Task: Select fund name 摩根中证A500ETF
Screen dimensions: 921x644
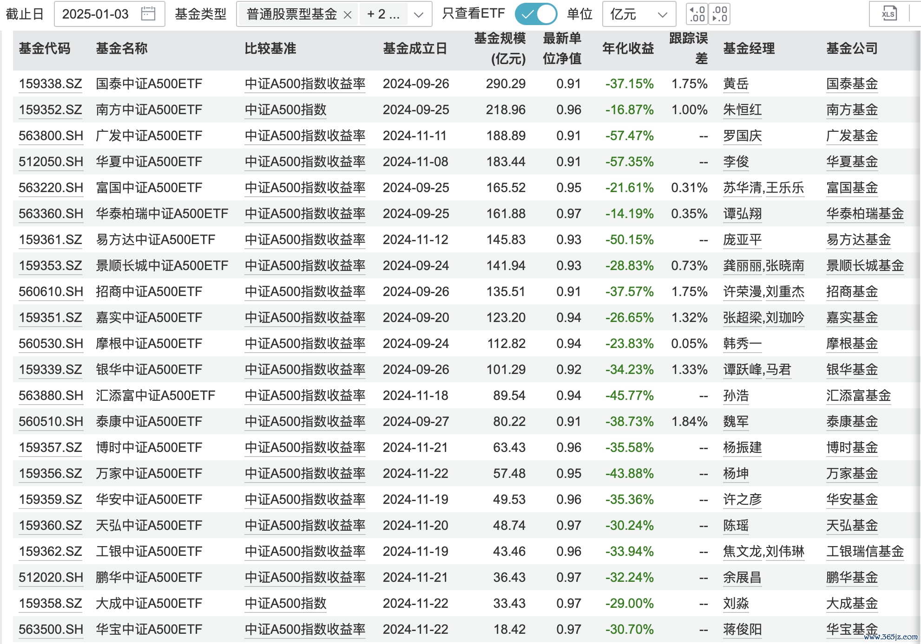Action: 149,344
